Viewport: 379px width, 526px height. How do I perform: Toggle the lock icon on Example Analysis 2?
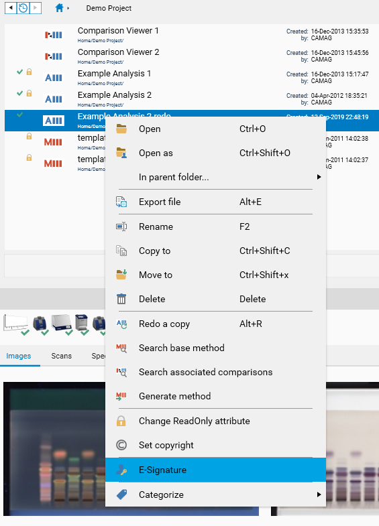[x=30, y=93]
